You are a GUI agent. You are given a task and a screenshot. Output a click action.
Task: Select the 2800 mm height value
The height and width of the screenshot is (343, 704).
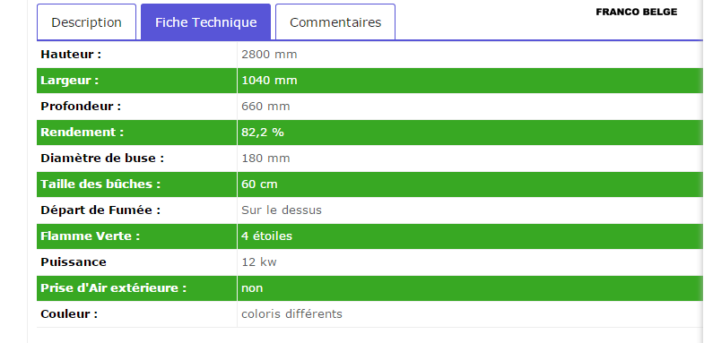(x=269, y=55)
